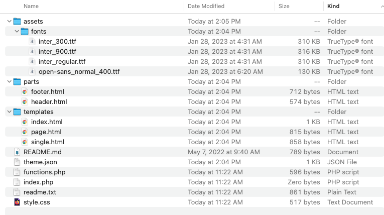The height and width of the screenshot is (215, 384).
Task: Collapse the templates folder chevron
Action: [x=10, y=112]
